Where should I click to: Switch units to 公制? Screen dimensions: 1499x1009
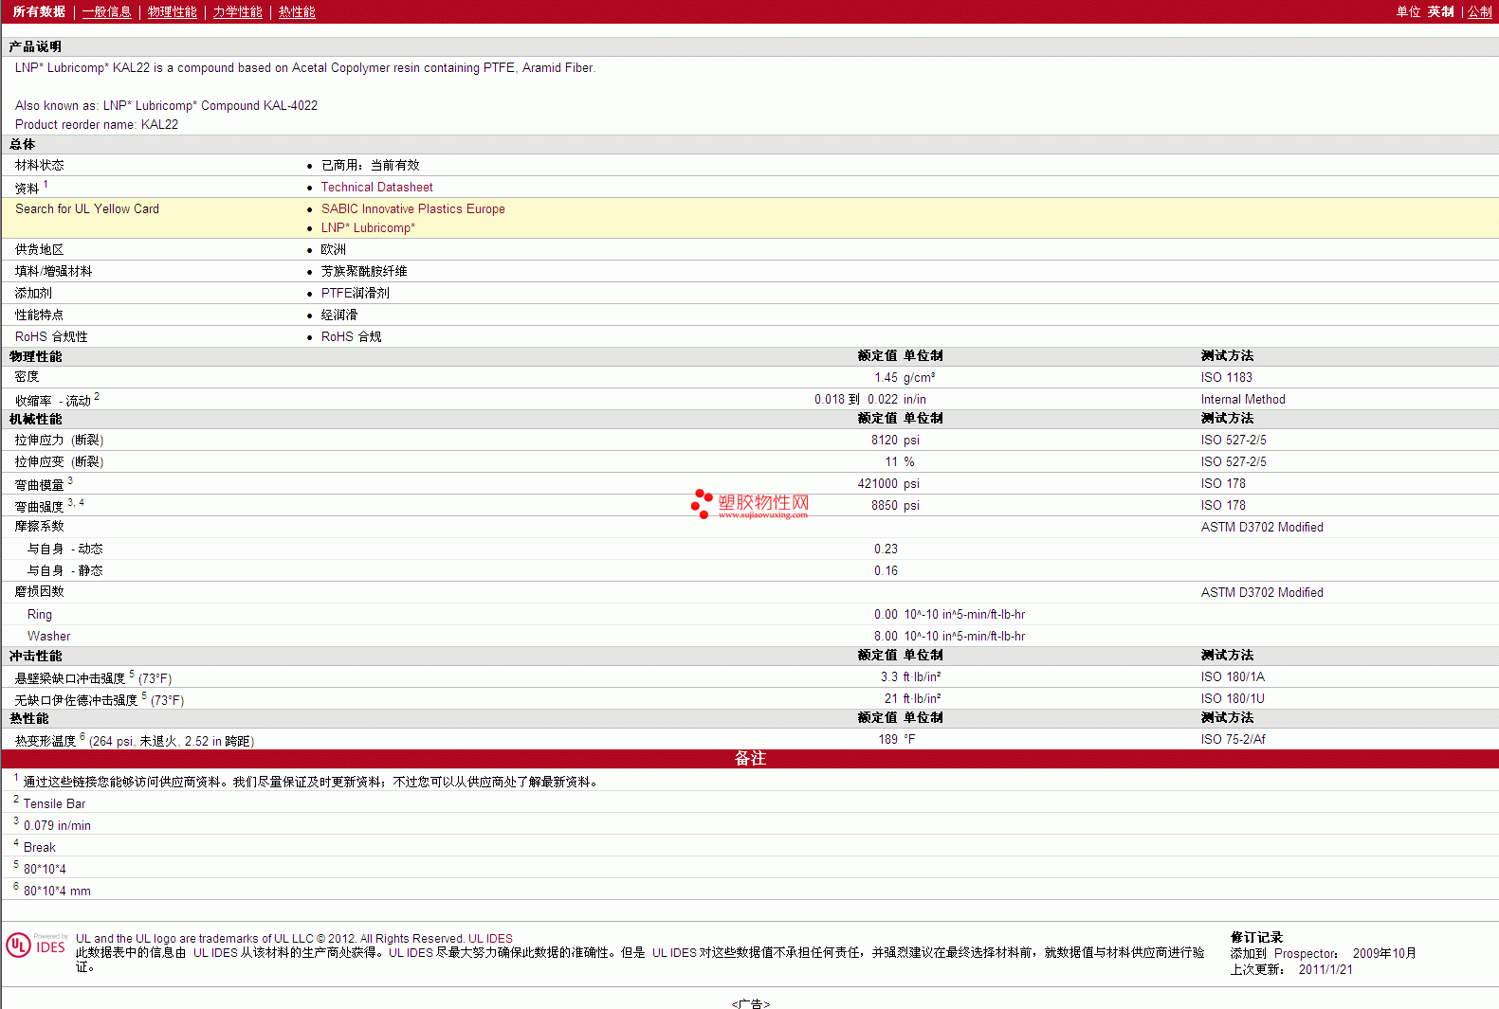pyautogui.click(x=1480, y=11)
